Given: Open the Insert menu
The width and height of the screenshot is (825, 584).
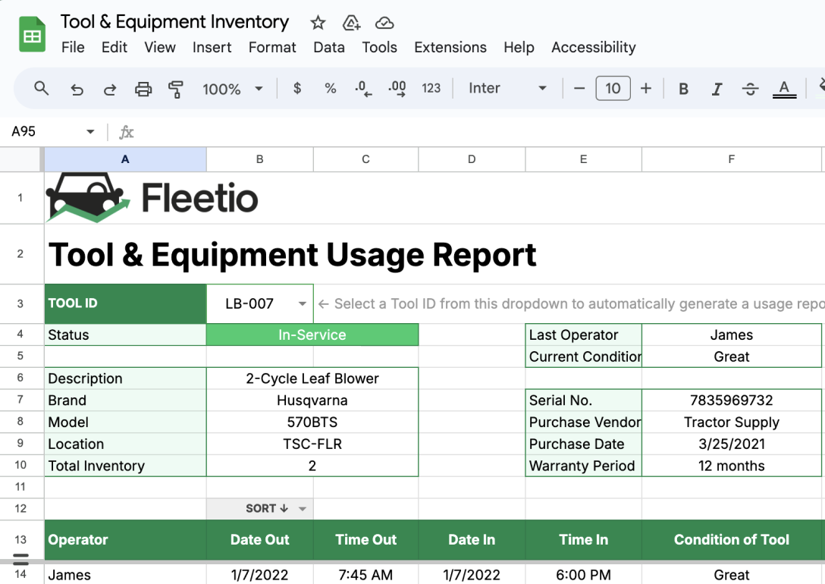Looking at the screenshot, I should coord(212,47).
